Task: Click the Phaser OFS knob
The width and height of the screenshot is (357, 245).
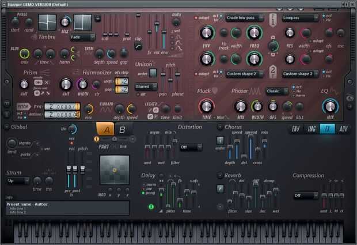Action: tap(273, 106)
